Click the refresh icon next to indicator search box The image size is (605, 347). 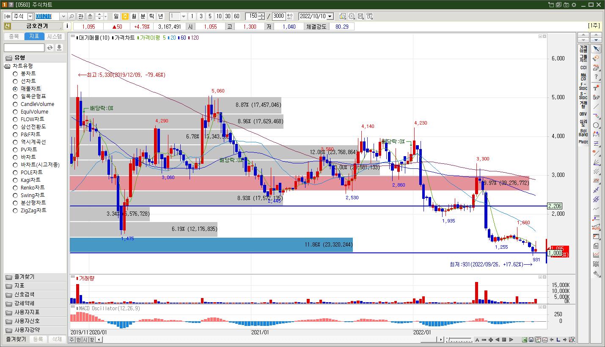click(50, 48)
